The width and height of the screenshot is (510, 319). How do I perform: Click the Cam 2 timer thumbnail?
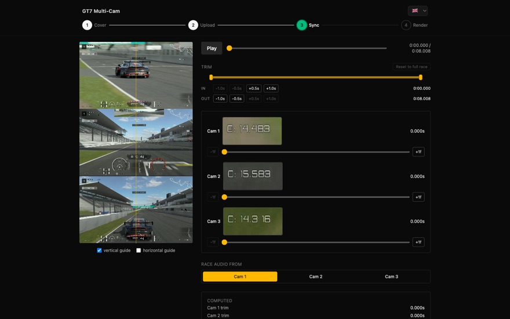[x=253, y=176]
